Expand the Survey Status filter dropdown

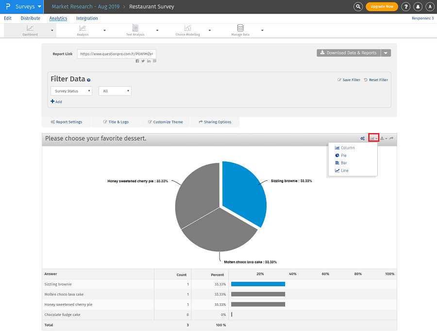tap(71, 91)
